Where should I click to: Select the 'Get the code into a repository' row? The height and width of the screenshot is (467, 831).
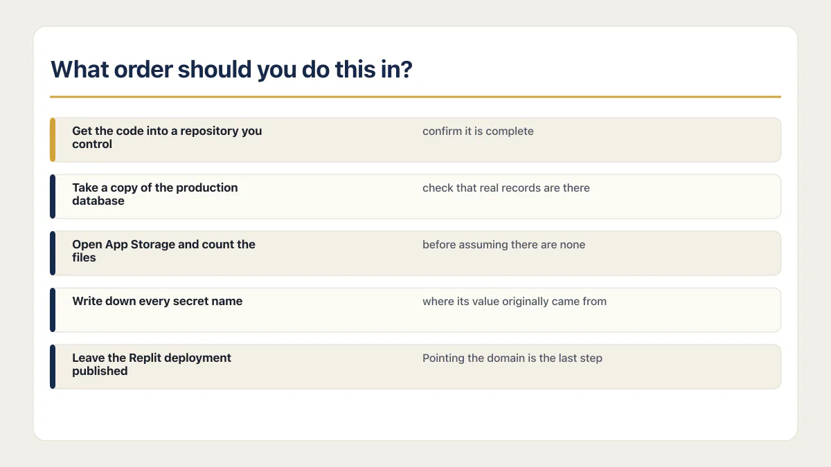click(x=415, y=140)
